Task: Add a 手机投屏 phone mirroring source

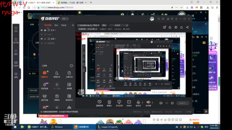Action: click(119, 103)
